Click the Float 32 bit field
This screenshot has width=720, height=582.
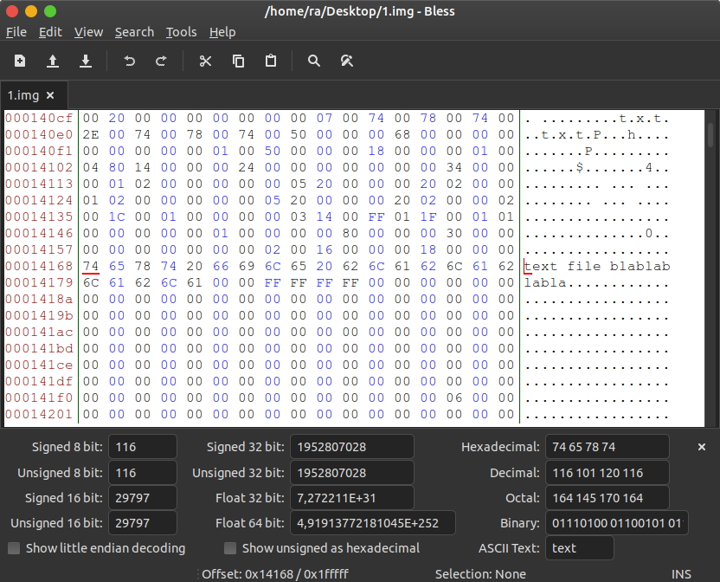(351, 498)
